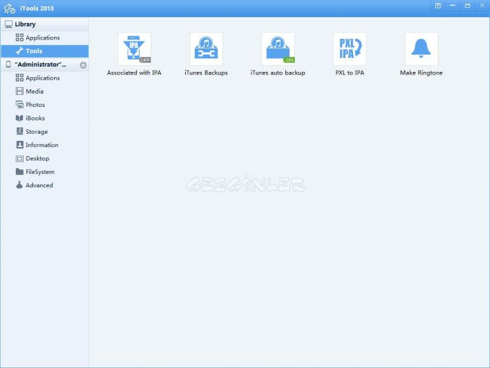Image resolution: width=490 pixels, height=368 pixels.
Task: Select Tools in the Library section
Action: 45,51
